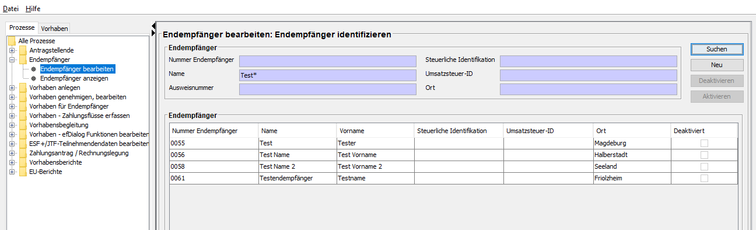Collapse the Endempfänger tree node
Image resolution: width=756 pixels, height=230 pixels.
tap(12, 60)
